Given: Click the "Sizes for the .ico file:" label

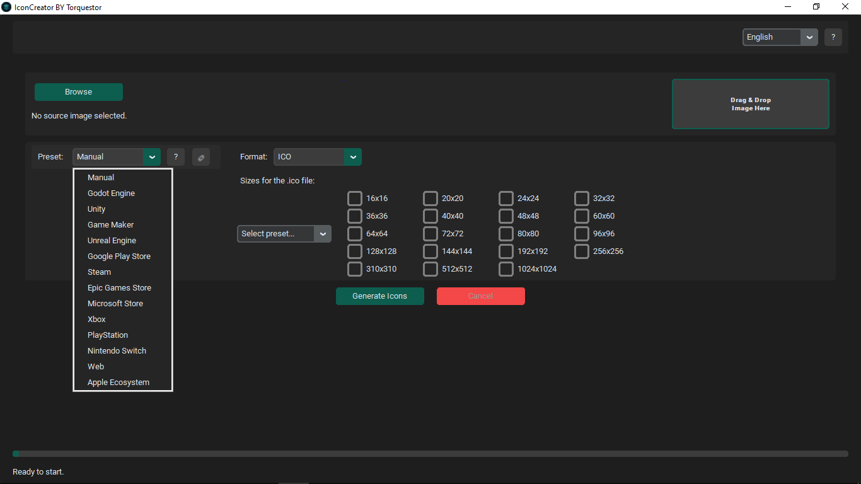Looking at the screenshot, I should [x=277, y=181].
